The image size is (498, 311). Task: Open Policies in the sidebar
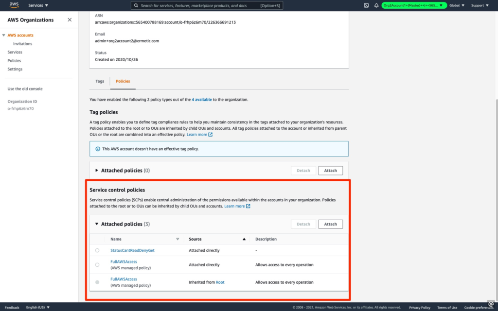pos(14,61)
